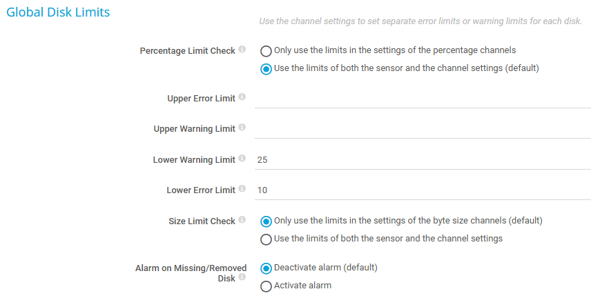Enable the 'Activate alarm' option
The image size is (591, 298).
pyautogui.click(x=266, y=286)
